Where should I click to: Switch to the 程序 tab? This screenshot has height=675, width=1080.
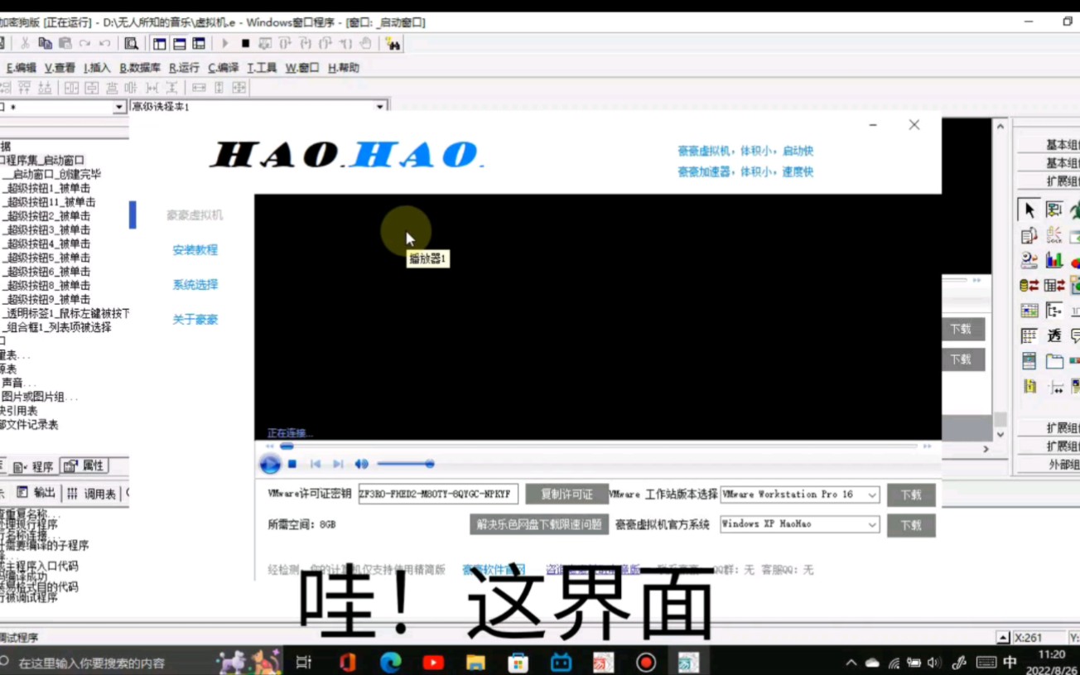coord(35,466)
